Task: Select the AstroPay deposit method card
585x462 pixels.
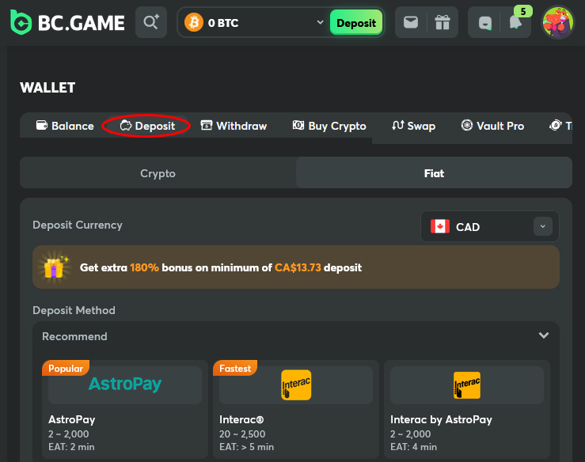Action: [125, 409]
